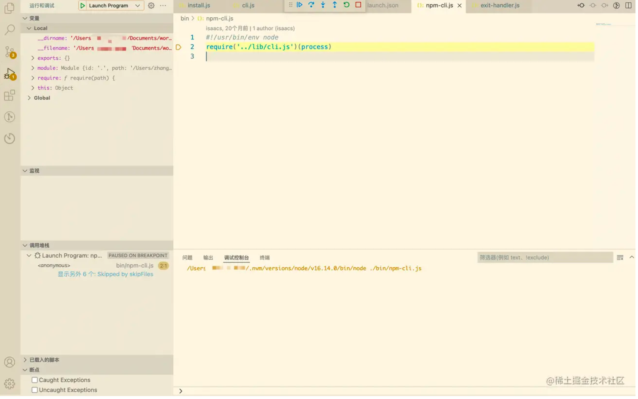Click the npm-cli.js breadcrumb segment
The height and width of the screenshot is (399, 638).
219,19
